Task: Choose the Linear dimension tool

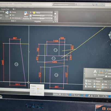Action: click(x=108, y=71)
